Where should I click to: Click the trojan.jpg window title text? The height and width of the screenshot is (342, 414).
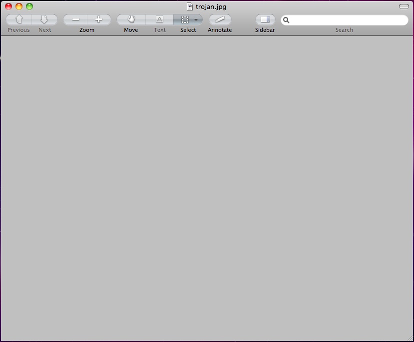pos(211,7)
